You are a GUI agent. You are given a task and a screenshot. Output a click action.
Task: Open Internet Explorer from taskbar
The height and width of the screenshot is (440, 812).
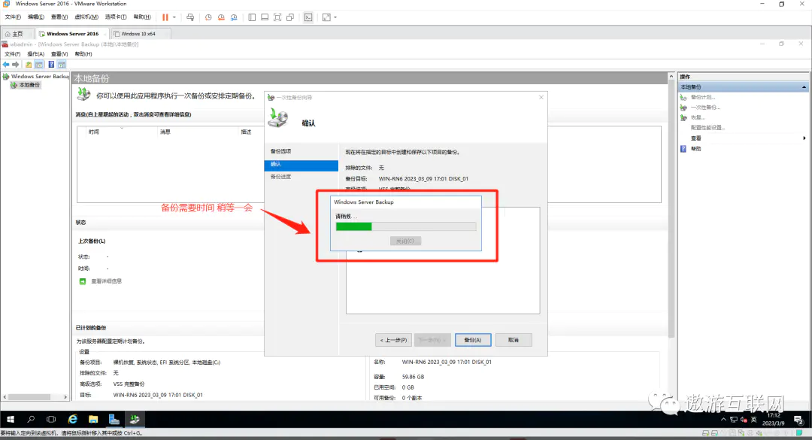[x=72, y=419]
